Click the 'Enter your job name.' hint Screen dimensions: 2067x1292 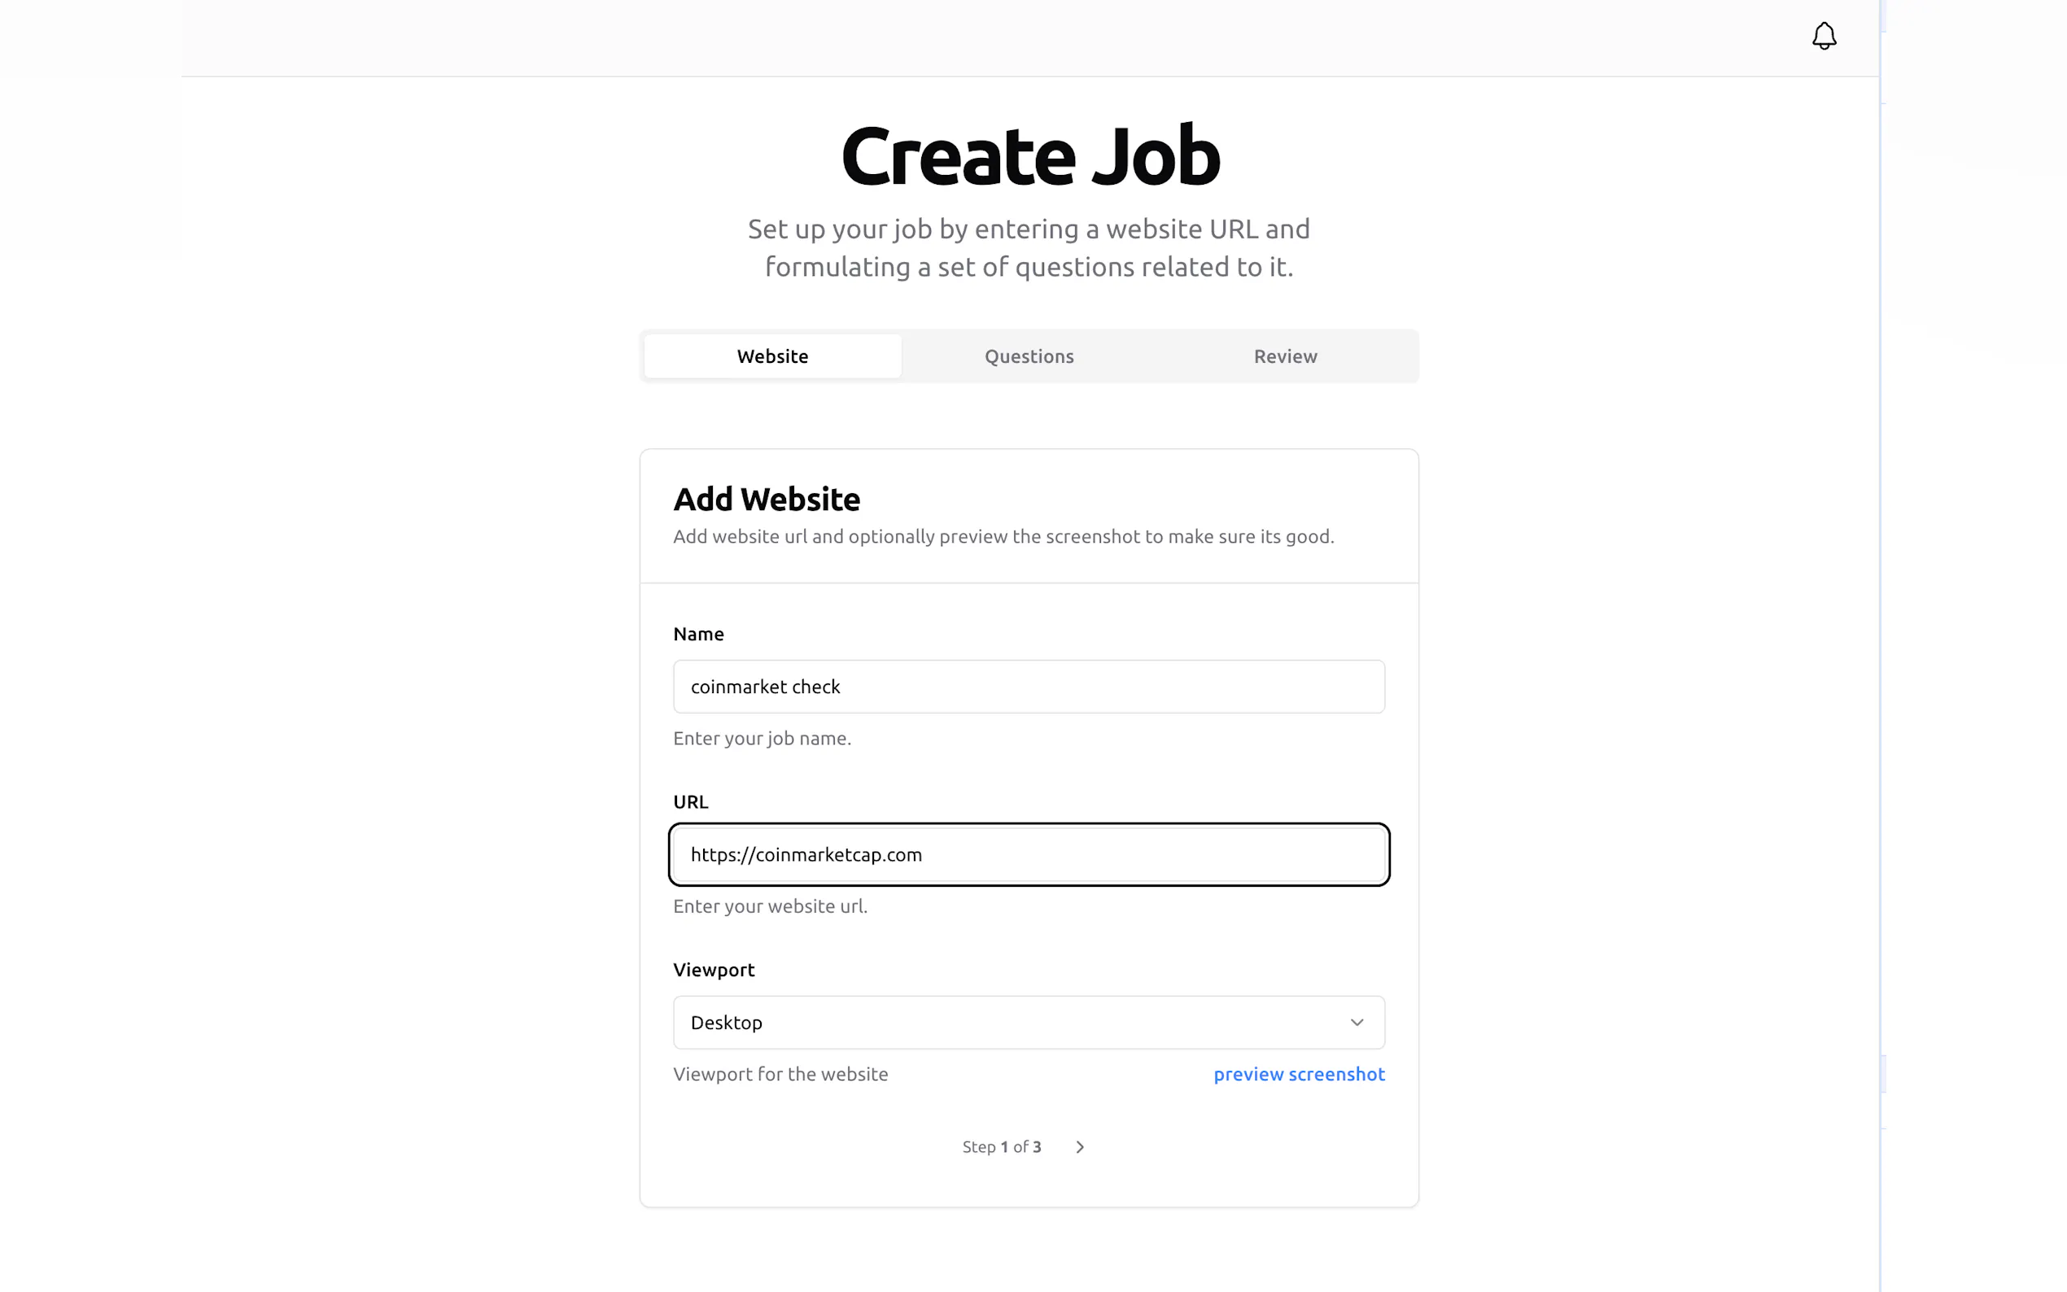762,738
